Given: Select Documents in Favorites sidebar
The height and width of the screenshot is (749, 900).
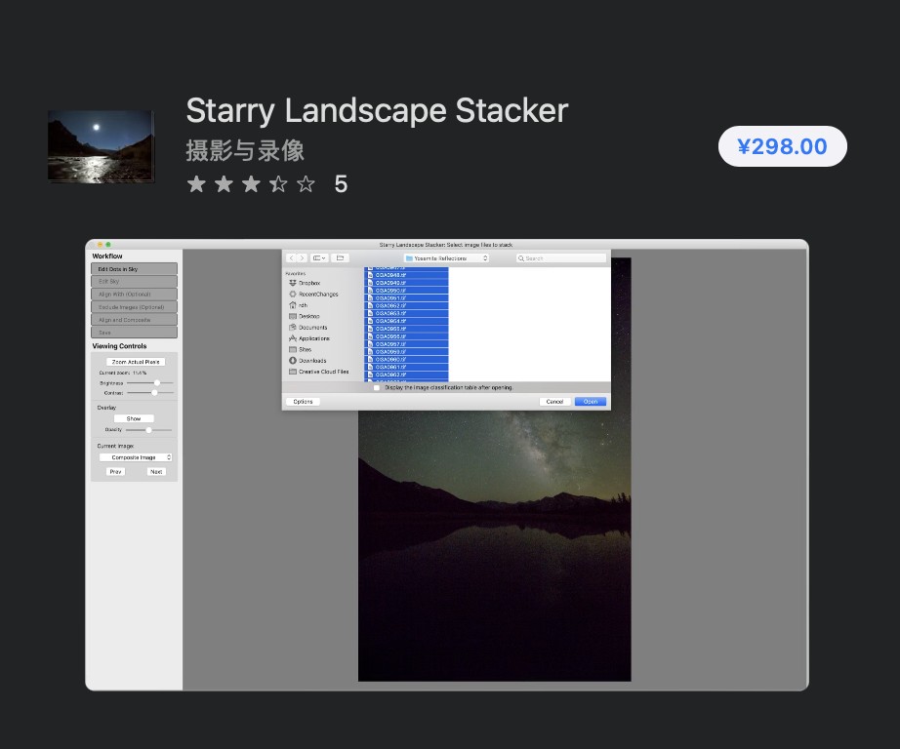Looking at the screenshot, I should tap(308, 328).
